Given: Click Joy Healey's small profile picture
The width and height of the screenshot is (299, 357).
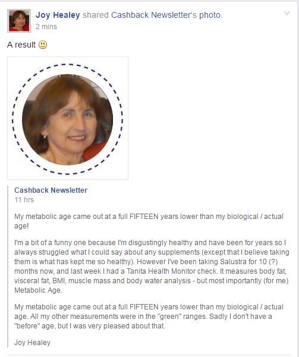Looking at the screenshot, I should click(19, 21).
